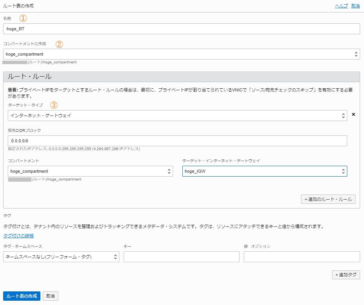
Task: Focus the tag 値 input field
Action: point(302,257)
